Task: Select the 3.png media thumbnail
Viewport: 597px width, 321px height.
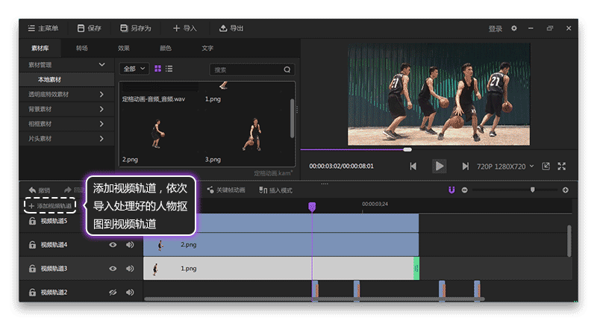Action: coord(253,134)
